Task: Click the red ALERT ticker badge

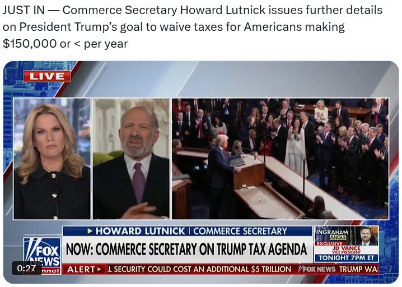Action: coord(84,269)
